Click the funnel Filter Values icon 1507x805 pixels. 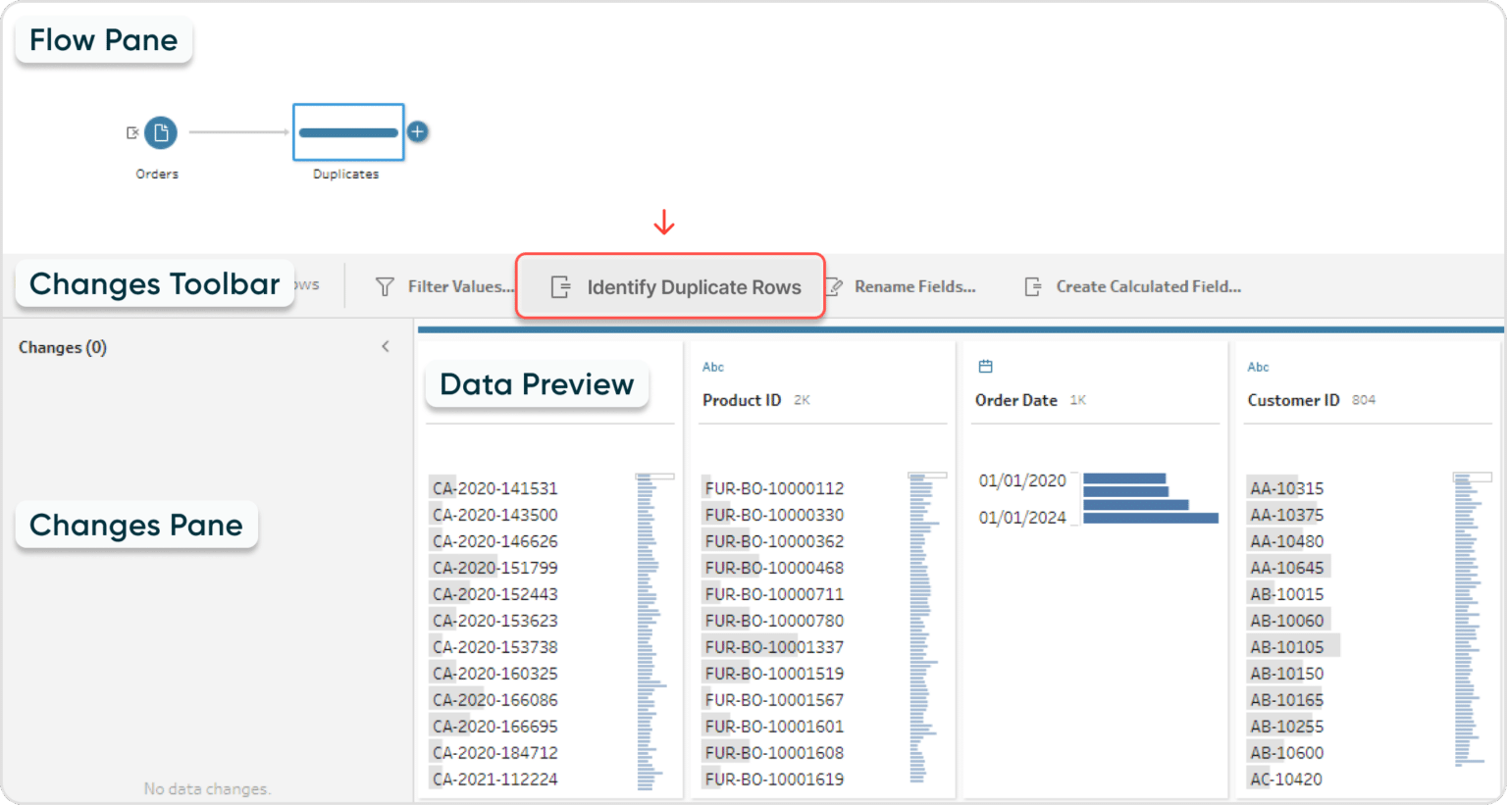[386, 286]
